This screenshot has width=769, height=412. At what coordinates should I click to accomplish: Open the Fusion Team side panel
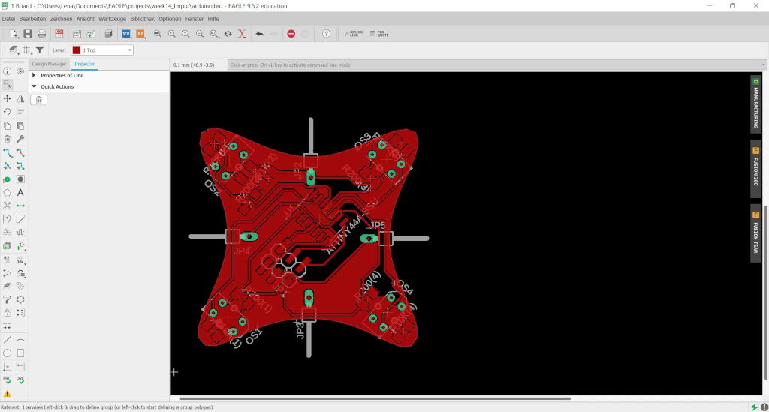(755, 233)
